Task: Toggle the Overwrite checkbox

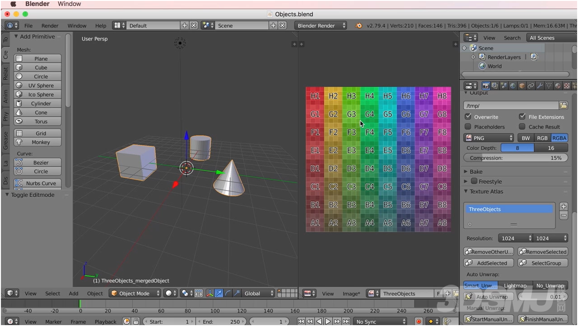Action: pyautogui.click(x=468, y=117)
